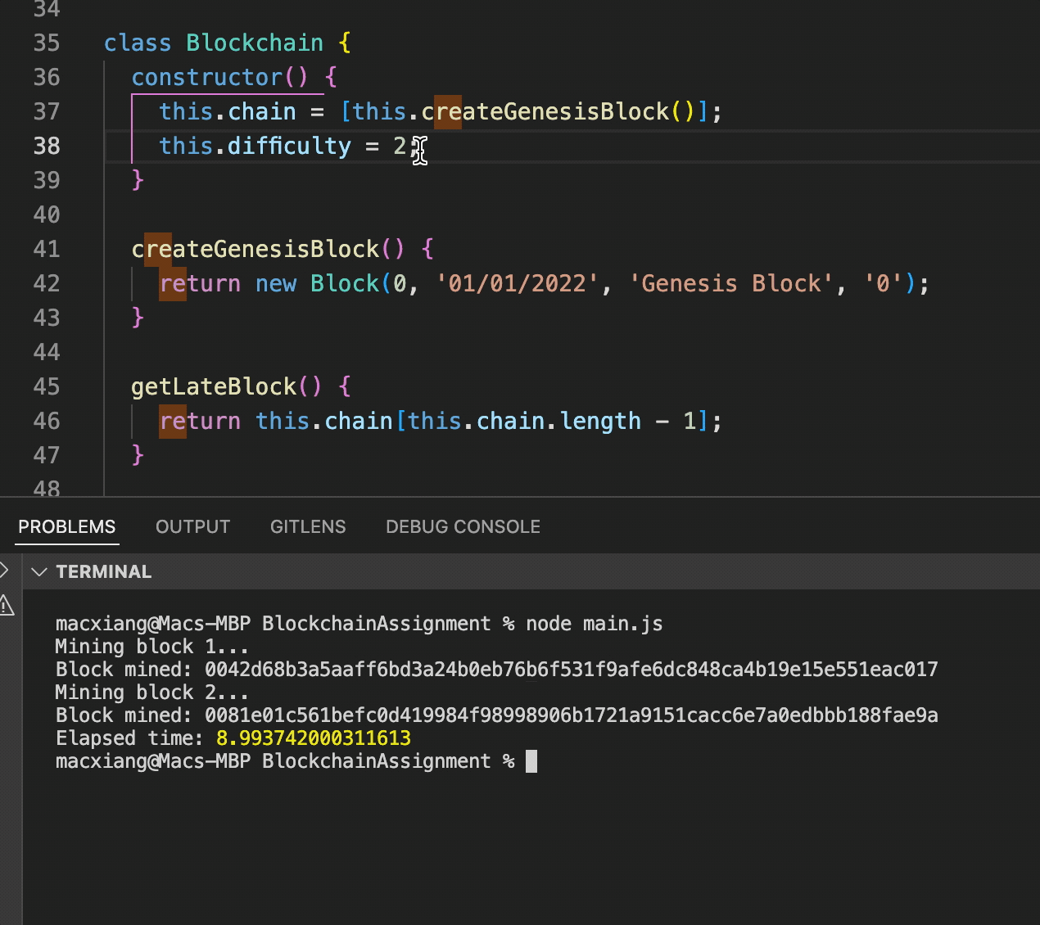This screenshot has width=1040, height=925.
Task: Click the 'difficulty' property name
Action: click(x=289, y=146)
